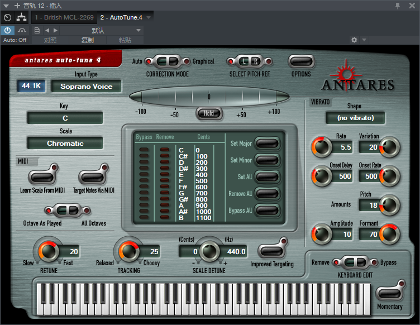Image resolution: width=420 pixels, height=325 pixels.
Task: Click the preset file document icon
Action: (37, 31)
